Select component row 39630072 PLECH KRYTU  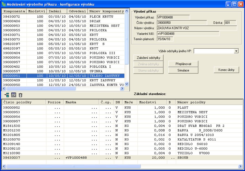click(x=63, y=16)
